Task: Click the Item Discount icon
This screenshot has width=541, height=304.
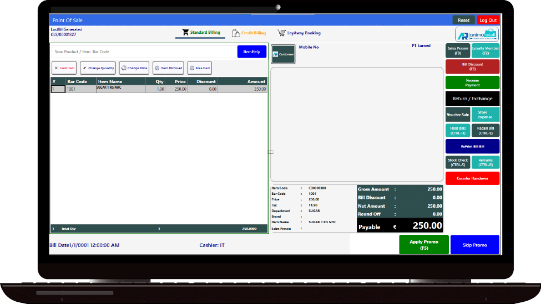Action: tap(157, 68)
